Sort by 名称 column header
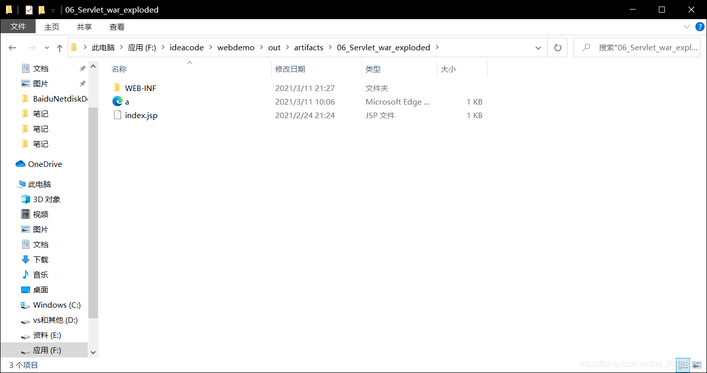This screenshot has height=373, width=707. (119, 69)
